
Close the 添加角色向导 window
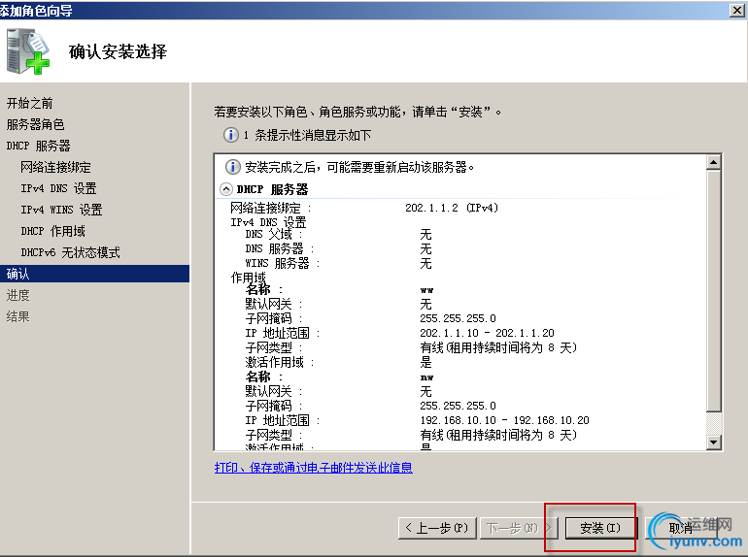[737, 10]
